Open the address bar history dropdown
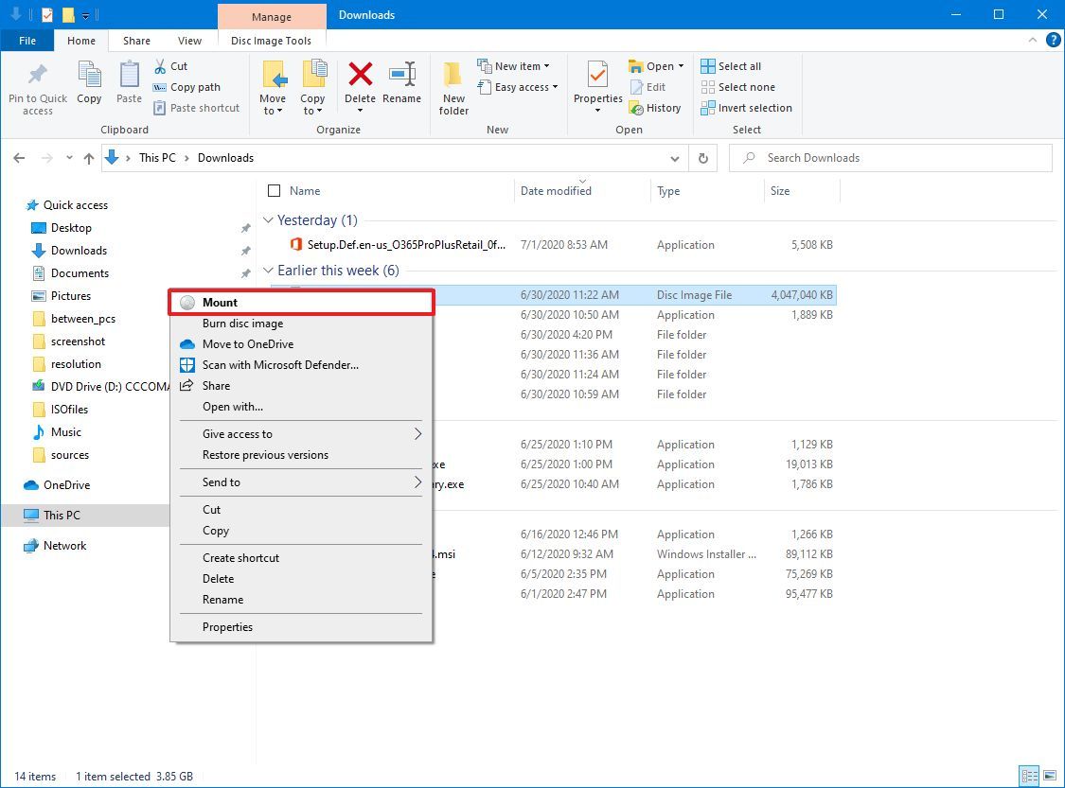Image resolution: width=1065 pixels, height=788 pixels. tap(674, 158)
